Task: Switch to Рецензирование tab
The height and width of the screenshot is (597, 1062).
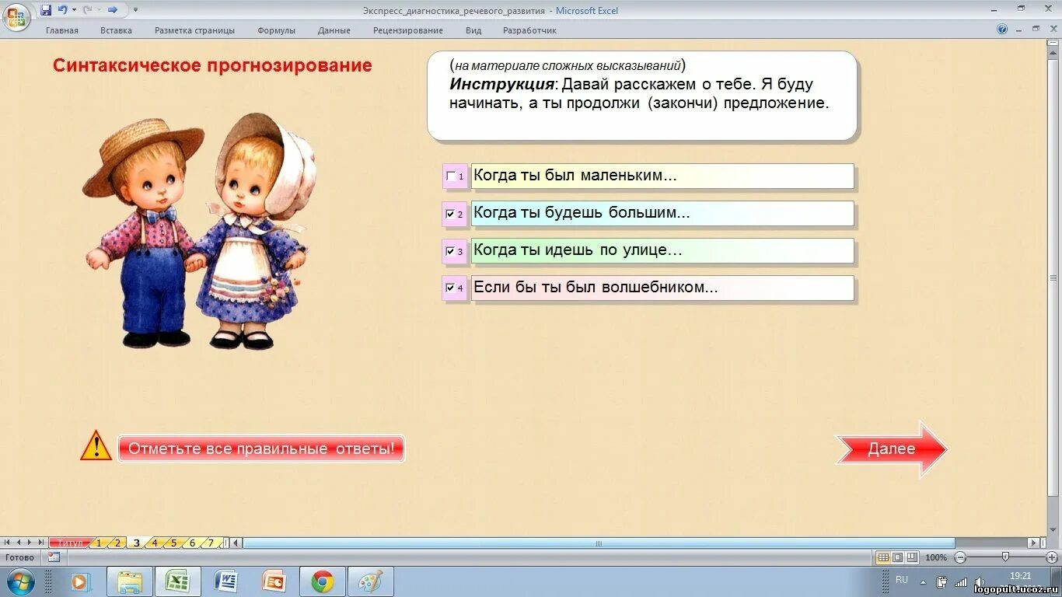Action: tap(408, 30)
